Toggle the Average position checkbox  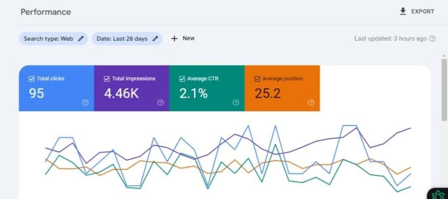point(257,79)
